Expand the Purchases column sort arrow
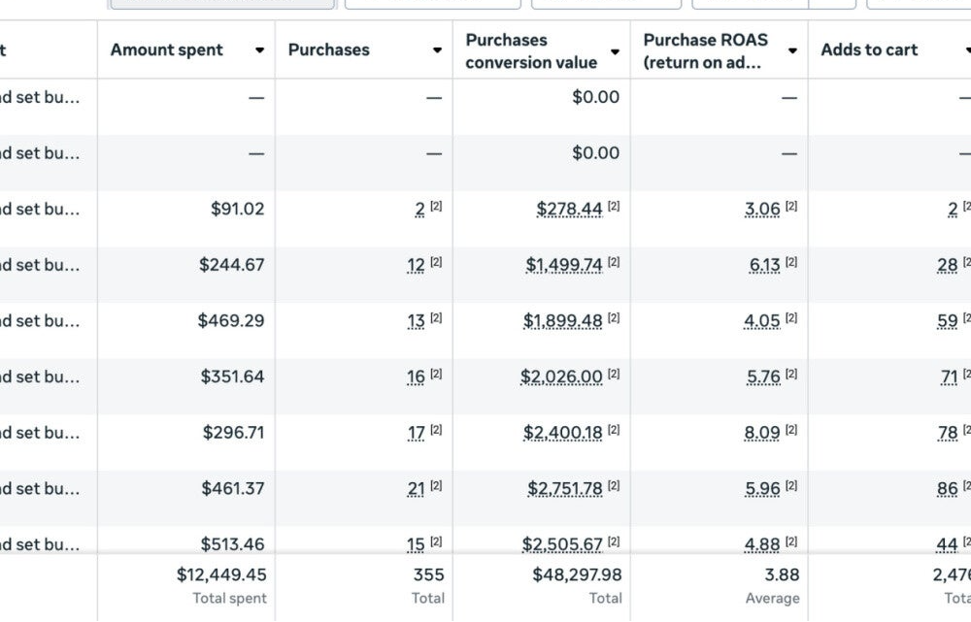Screen dimensions: 971x622 click(x=437, y=50)
